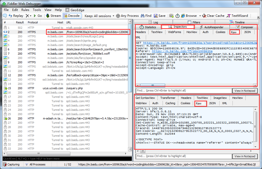Click image icon of session 3

point(5,36)
